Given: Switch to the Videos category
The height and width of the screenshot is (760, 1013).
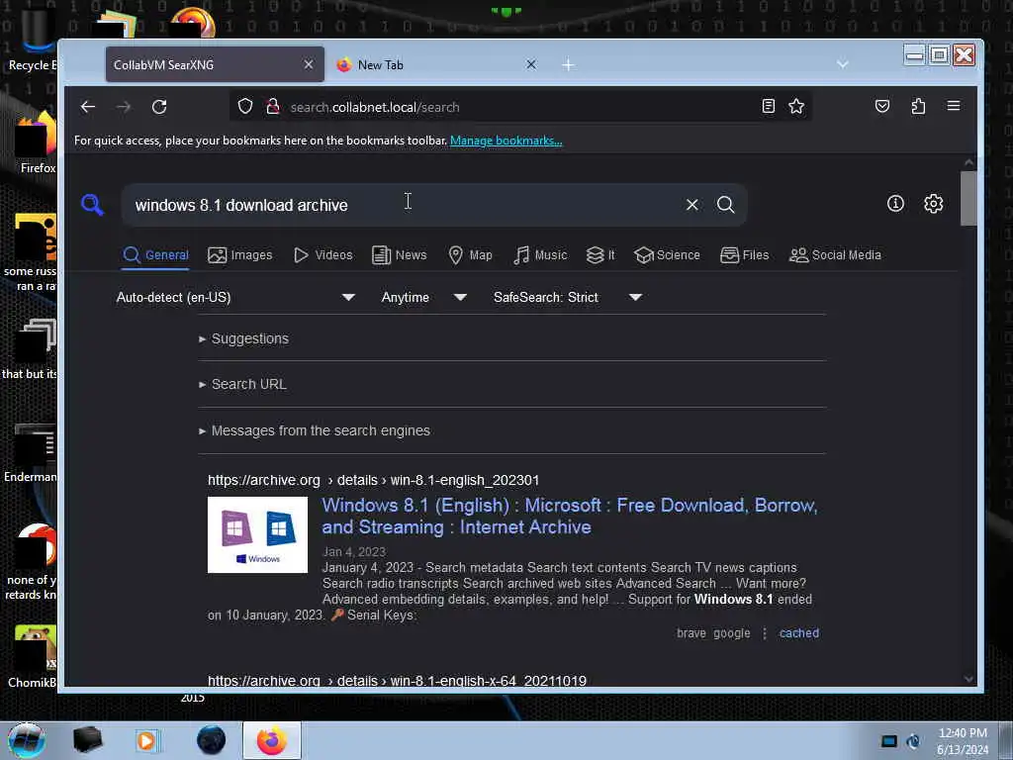Looking at the screenshot, I should pyautogui.click(x=323, y=254).
